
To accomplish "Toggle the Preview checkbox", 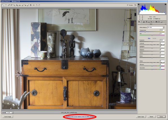I will coord(128,5).
